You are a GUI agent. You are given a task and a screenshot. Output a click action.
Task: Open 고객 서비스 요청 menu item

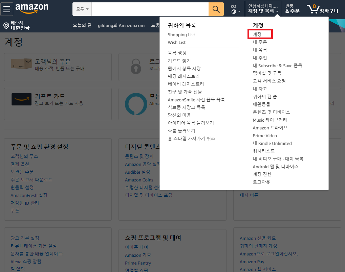click(269, 81)
